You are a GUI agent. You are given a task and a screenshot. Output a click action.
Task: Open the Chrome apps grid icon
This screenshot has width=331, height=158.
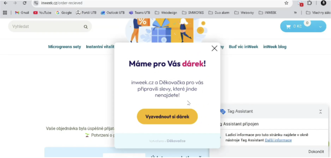pyautogui.click(x=5, y=13)
